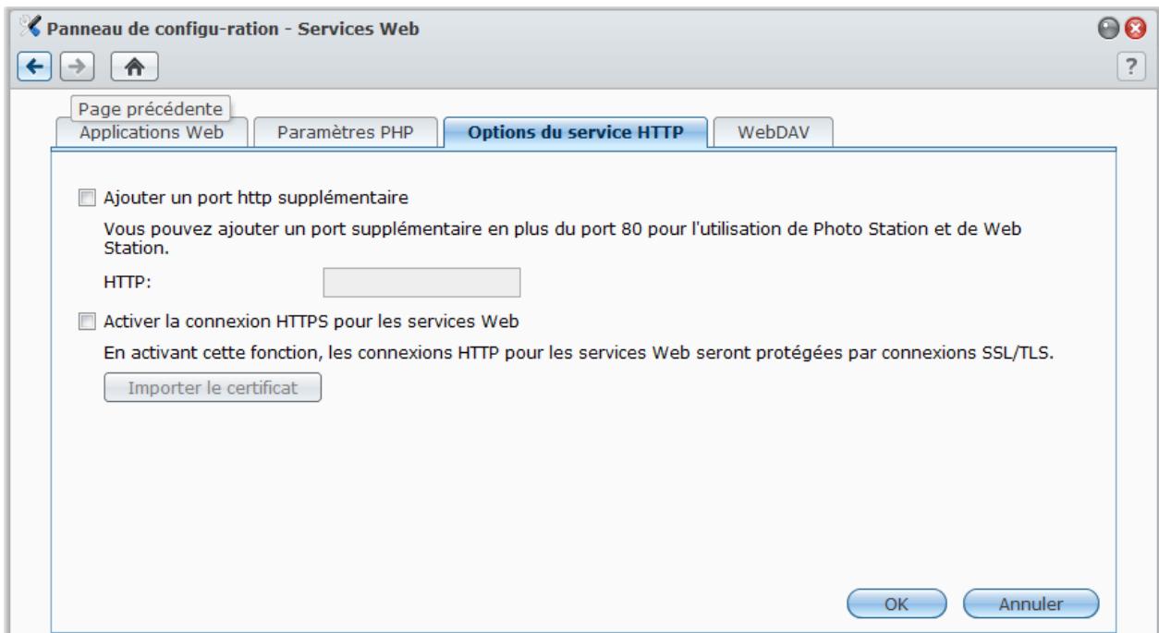The width and height of the screenshot is (1159, 633).
Task: Cancel changes with the Annuler button
Action: click(x=1031, y=603)
